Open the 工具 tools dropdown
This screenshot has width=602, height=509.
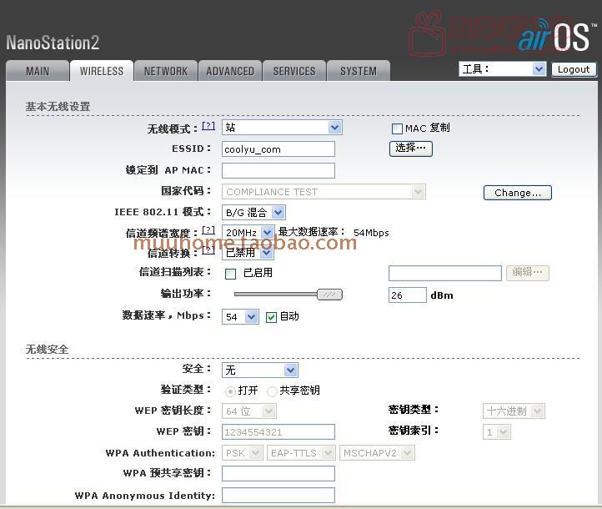[502, 69]
